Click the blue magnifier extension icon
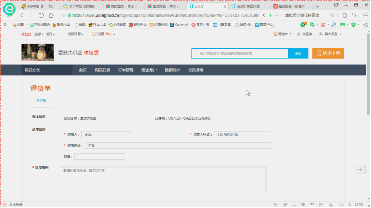The image size is (371, 208). point(334,24)
